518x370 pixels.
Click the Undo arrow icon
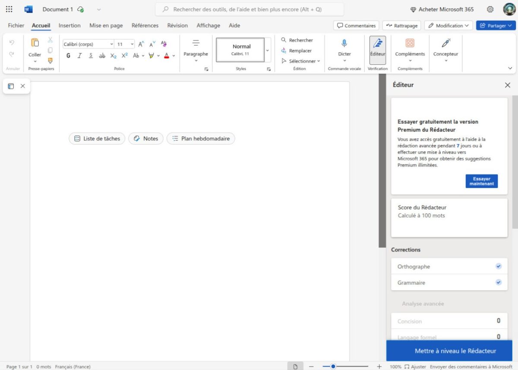[12, 42]
